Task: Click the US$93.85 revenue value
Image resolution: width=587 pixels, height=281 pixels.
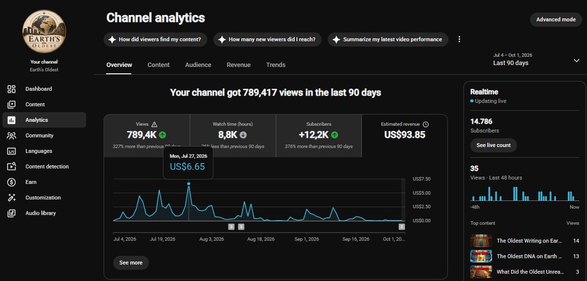Action: pos(405,135)
